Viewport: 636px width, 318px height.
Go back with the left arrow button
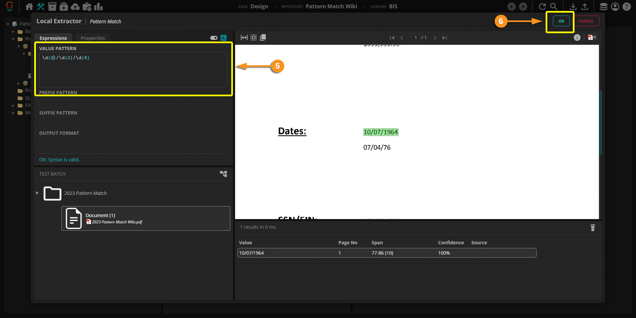coord(512,7)
